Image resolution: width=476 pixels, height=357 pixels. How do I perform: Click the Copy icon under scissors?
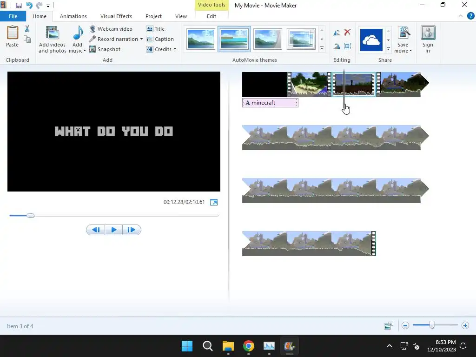pos(27,39)
